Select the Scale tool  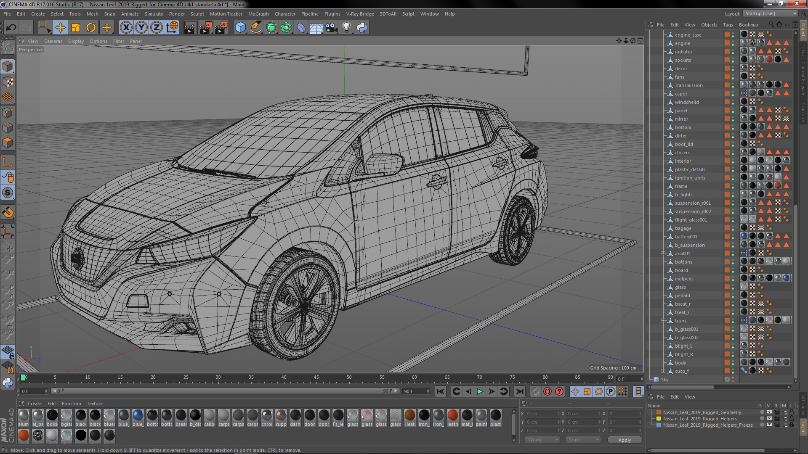pyautogui.click(x=76, y=28)
